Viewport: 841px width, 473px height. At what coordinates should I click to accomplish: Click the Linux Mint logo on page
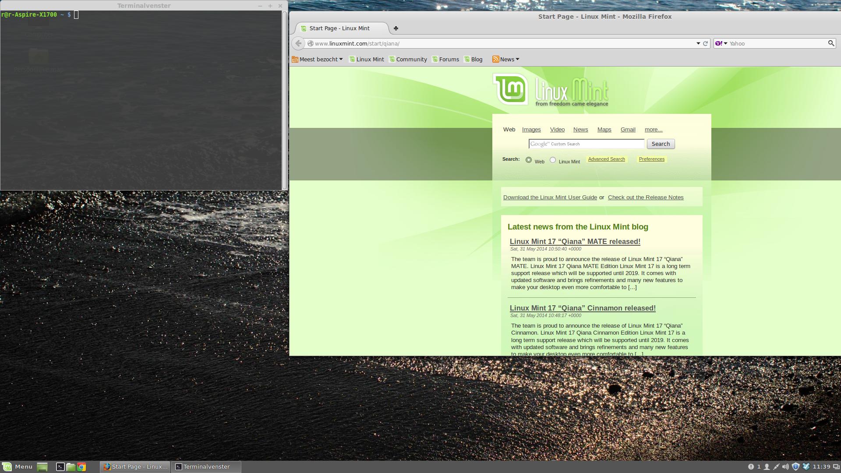click(551, 90)
